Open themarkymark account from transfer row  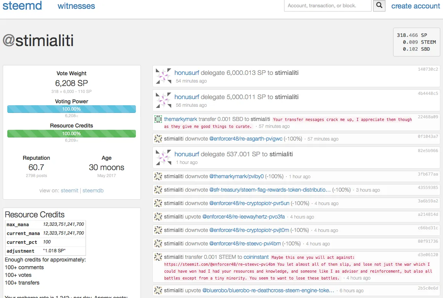(x=180, y=119)
